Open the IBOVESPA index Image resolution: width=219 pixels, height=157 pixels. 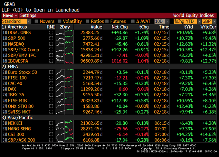(18, 61)
